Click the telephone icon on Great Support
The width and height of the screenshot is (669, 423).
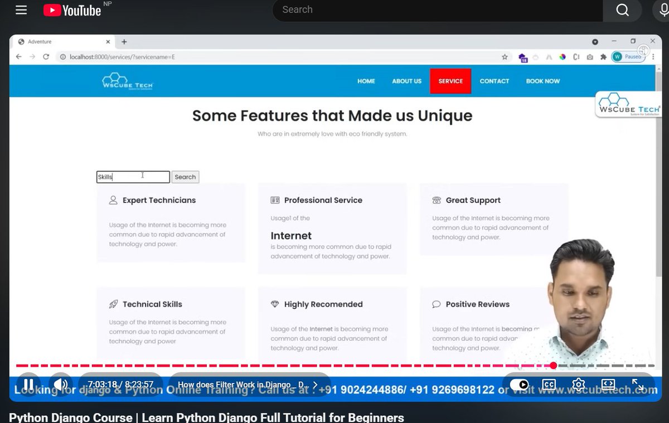point(437,200)
